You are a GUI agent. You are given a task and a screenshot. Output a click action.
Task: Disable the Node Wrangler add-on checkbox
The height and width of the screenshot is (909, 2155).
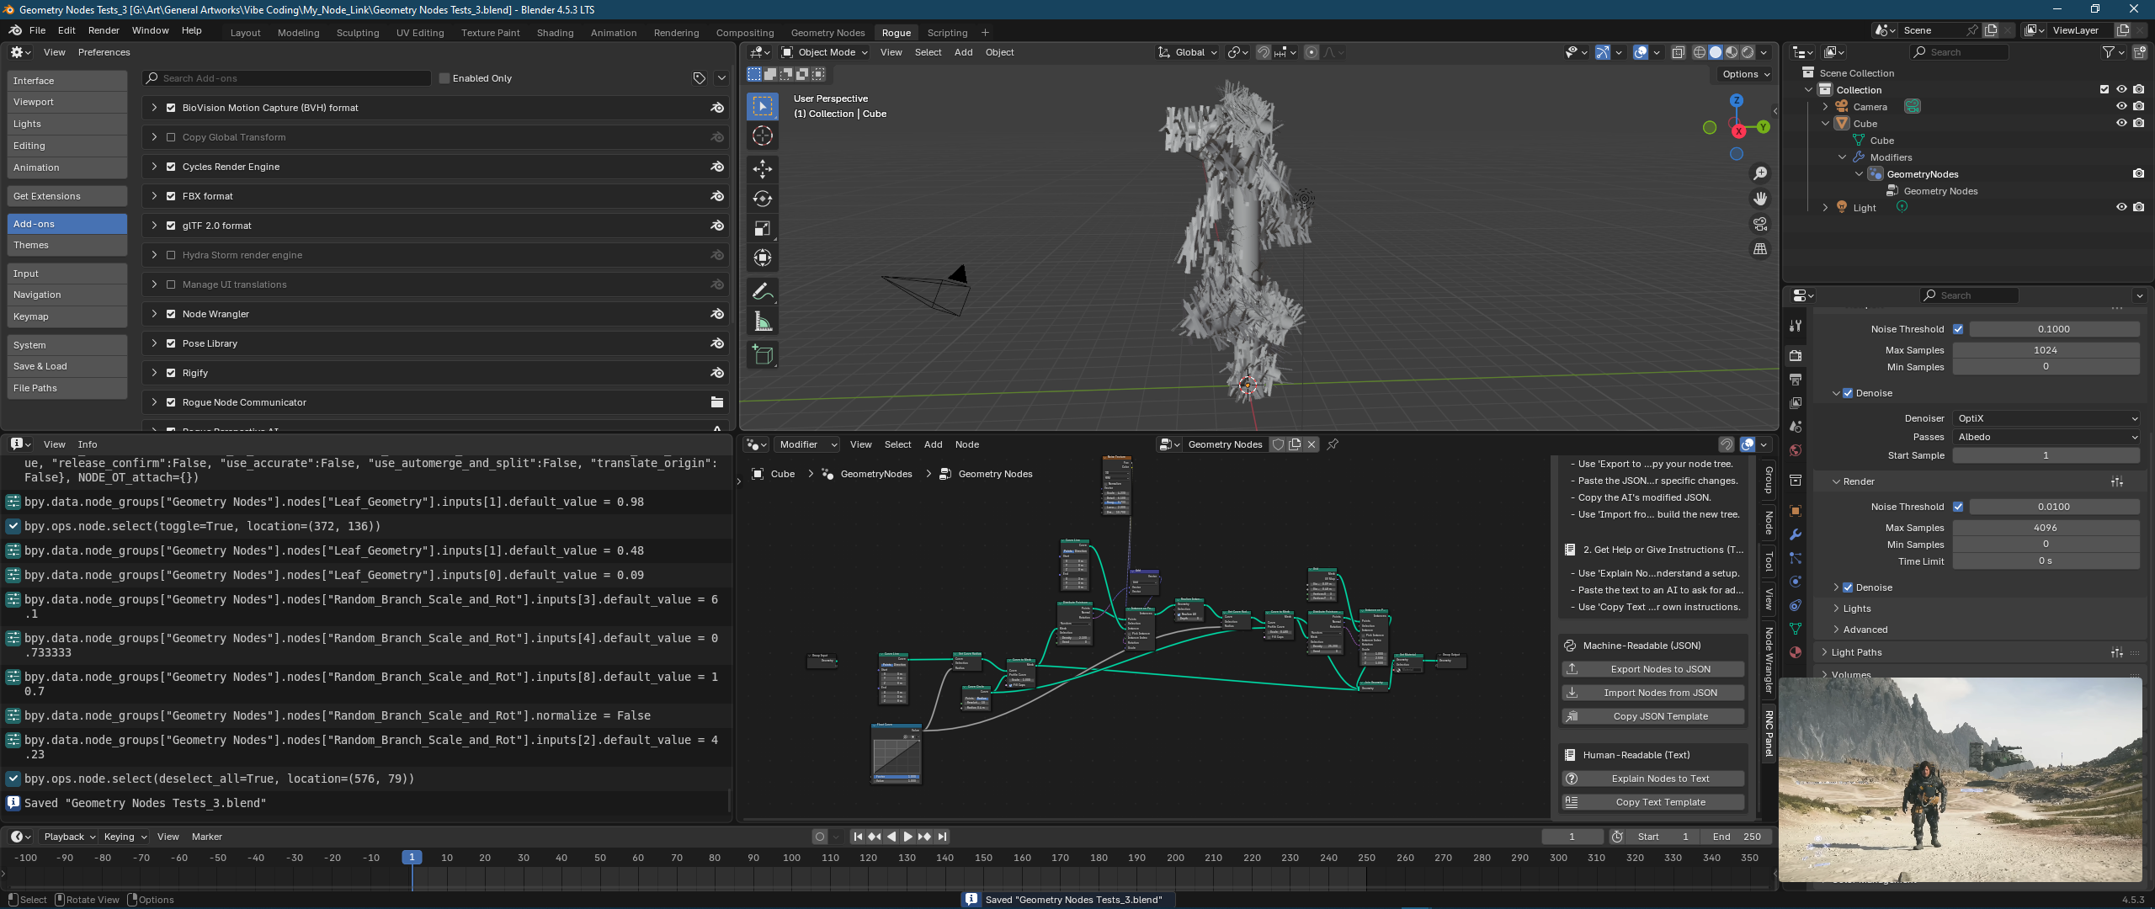click(x=171, y=314)
